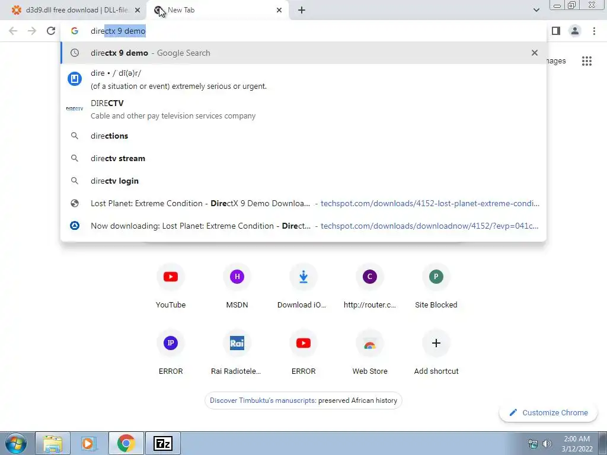The height and width of the screenshot is (455, 607).
Task: Click the Chrome taskbar icon
Action: [x=126, y=443]
